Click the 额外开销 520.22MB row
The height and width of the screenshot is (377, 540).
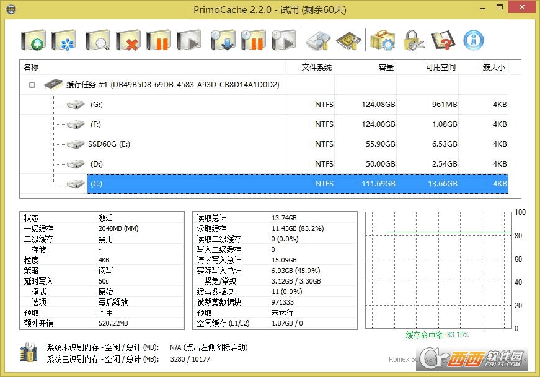click(102, 323)
